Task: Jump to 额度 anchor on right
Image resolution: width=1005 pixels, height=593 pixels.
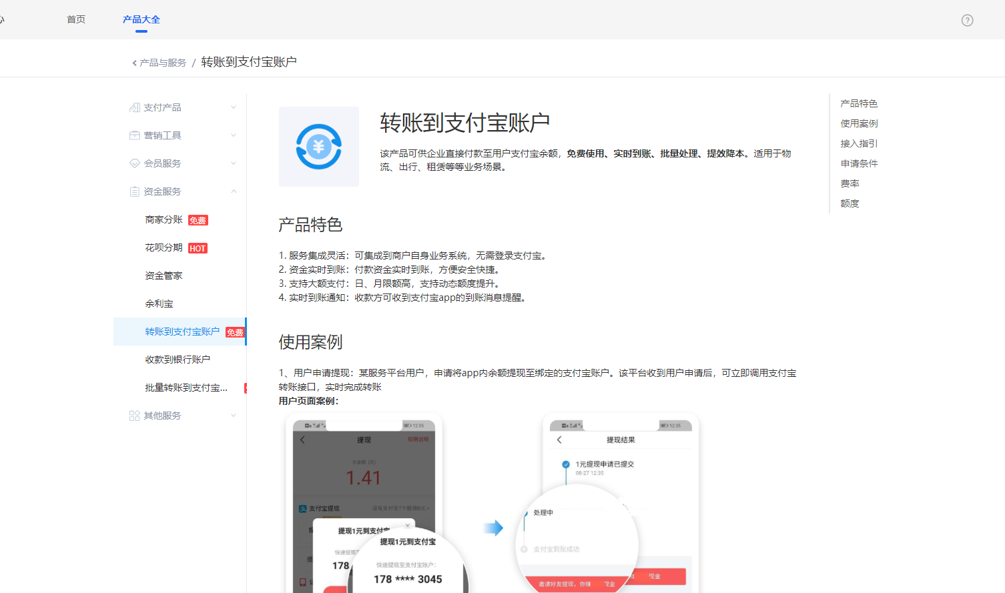Action: [850, 203]
